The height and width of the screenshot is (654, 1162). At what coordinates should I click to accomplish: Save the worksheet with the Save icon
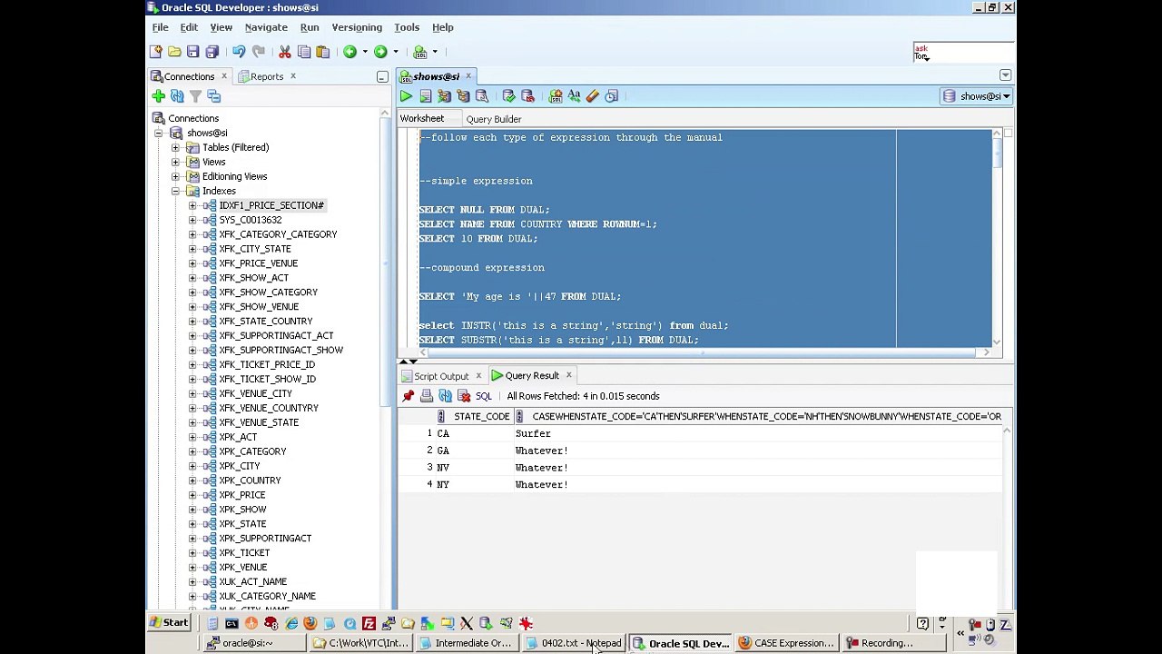(193, 52)
